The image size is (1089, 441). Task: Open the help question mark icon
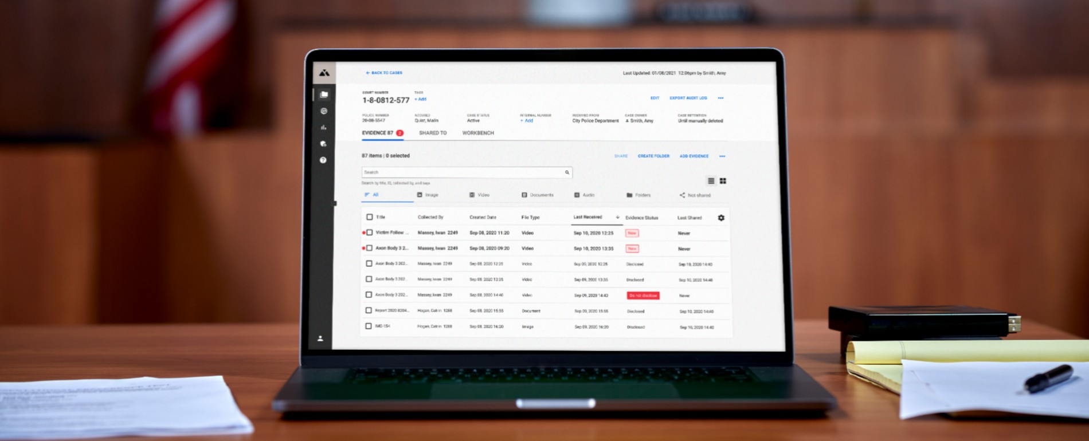pyautogui.click(x=323, y=160)
